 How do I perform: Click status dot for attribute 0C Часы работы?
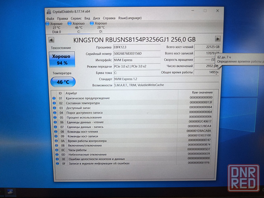54,149
